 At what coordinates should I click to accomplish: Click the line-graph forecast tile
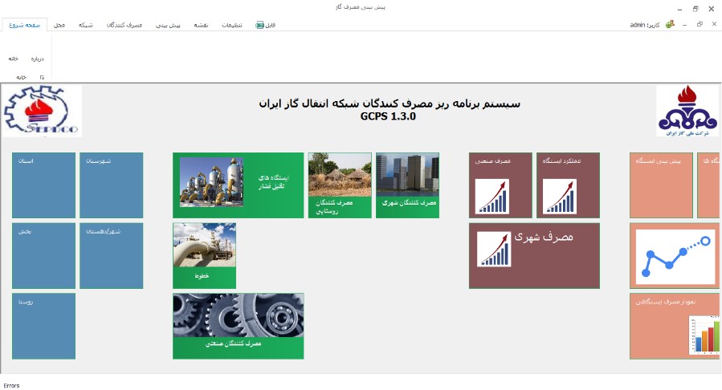pos(675,256)
